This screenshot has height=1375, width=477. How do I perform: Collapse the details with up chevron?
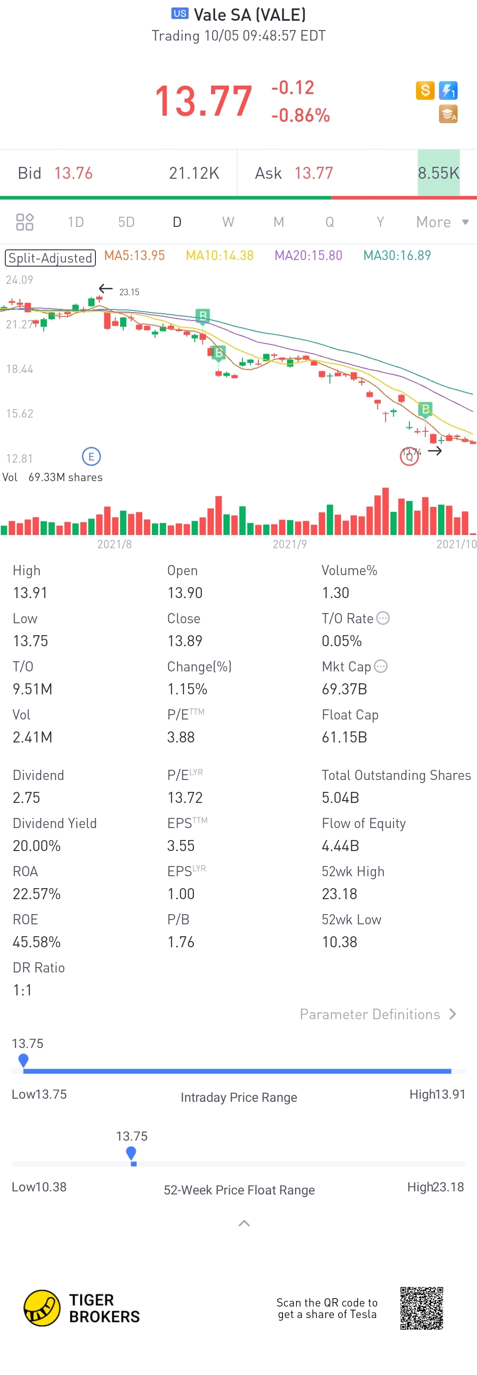(x=244, y=1223)
